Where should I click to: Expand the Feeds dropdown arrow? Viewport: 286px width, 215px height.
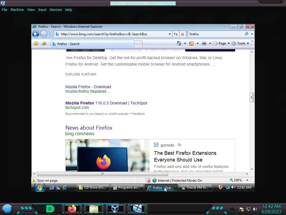pos(197,43)
